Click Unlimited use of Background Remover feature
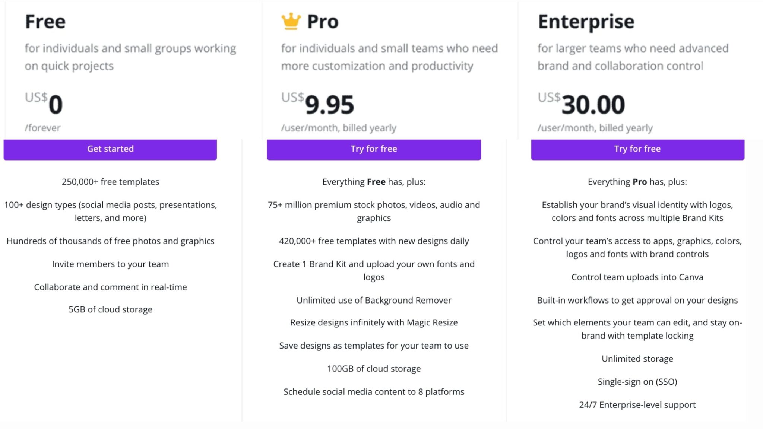This screenshot has width=763, height=429. click(374, 300)
